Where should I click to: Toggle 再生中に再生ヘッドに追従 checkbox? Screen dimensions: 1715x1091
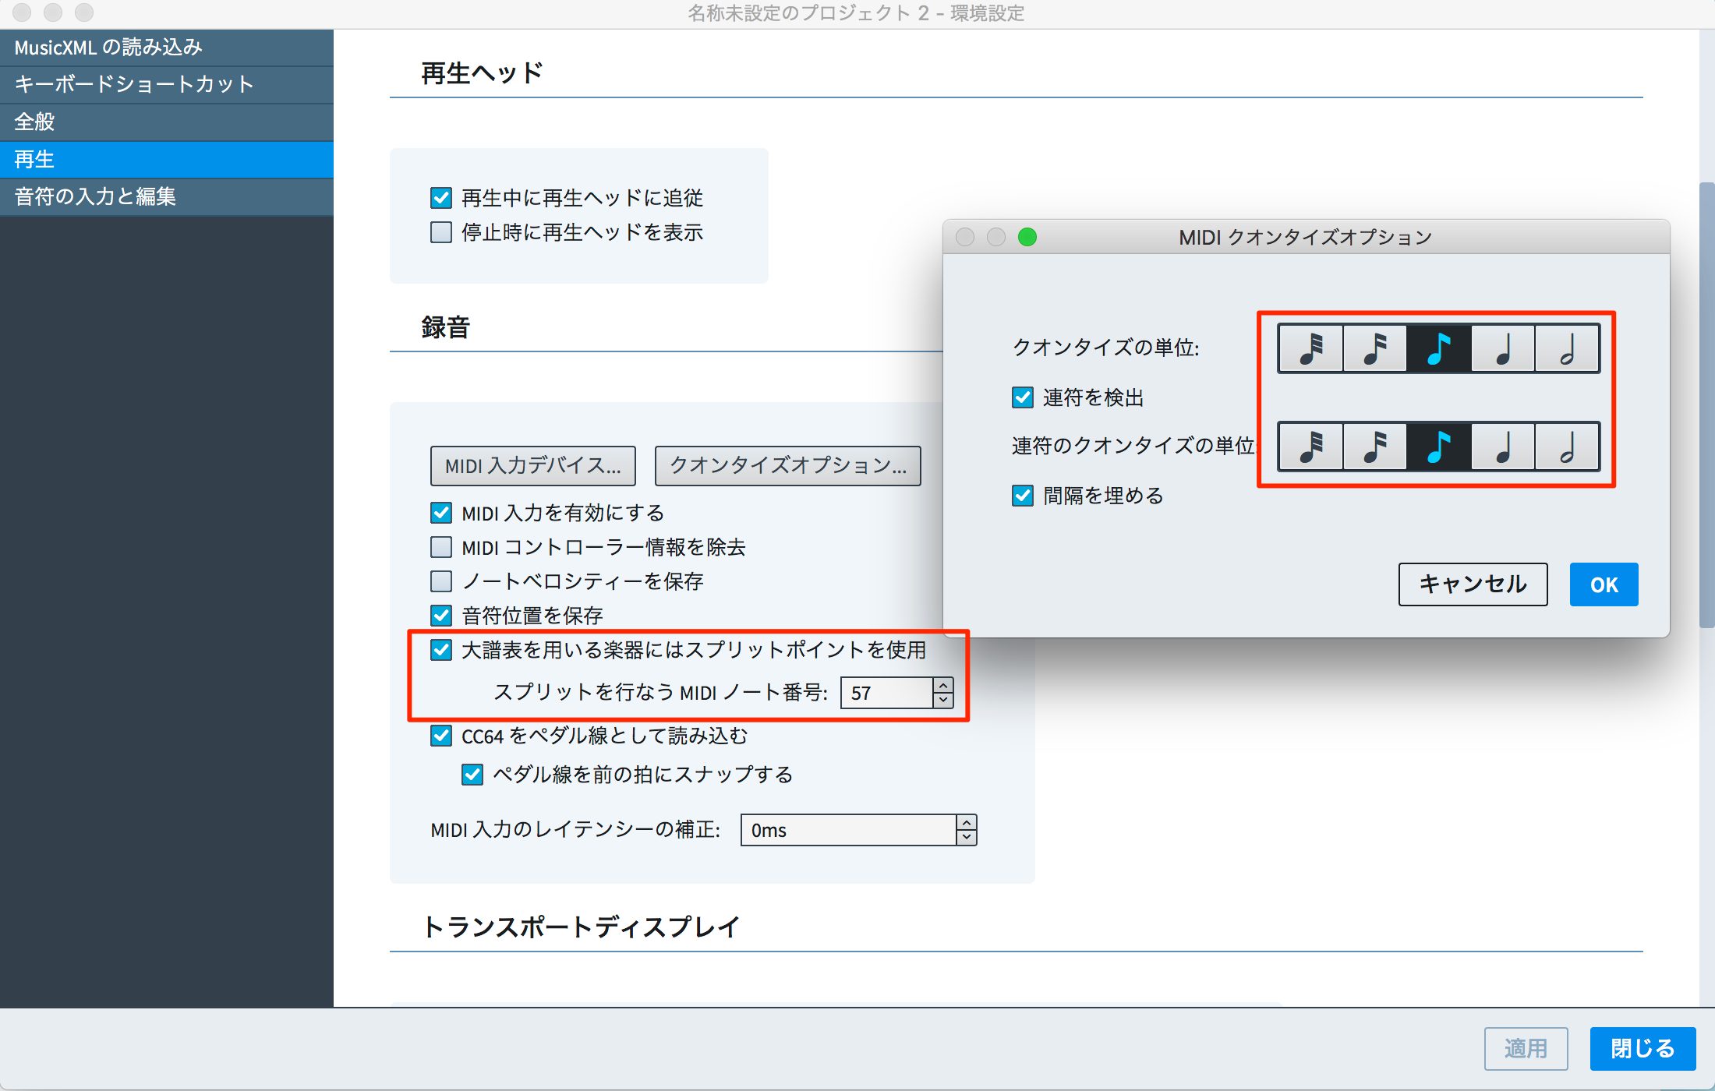click(441, 198)
